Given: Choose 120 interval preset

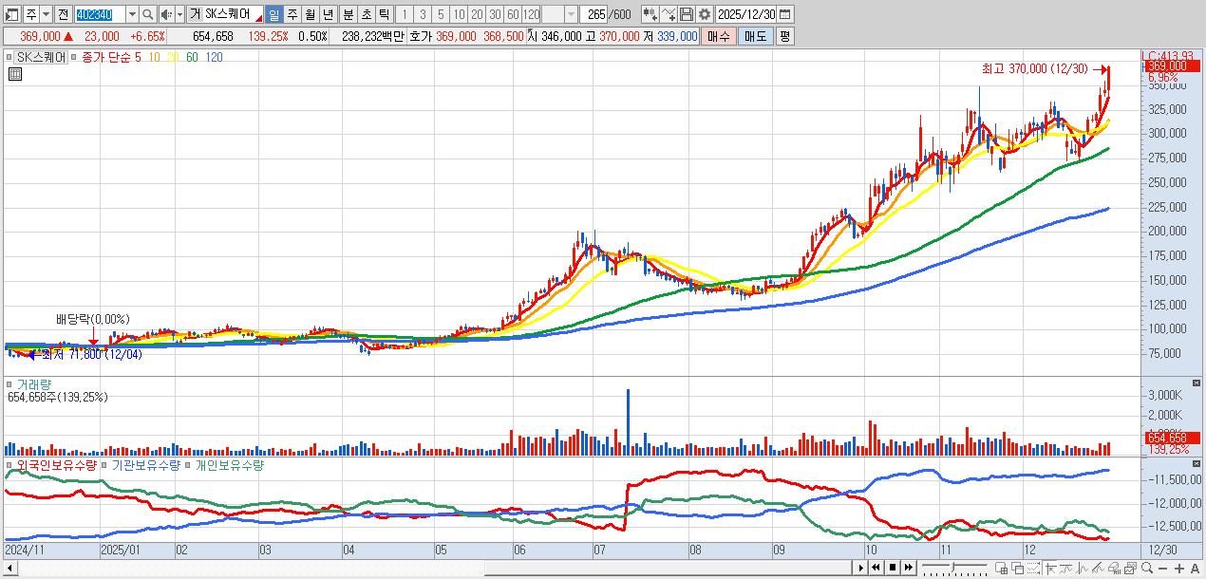Looking at the screenshot, I should point(531,14).
